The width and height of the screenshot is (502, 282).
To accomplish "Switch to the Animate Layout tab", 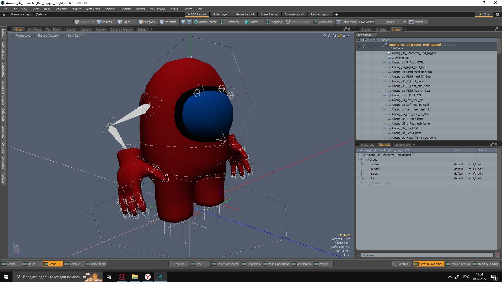I will click(x=294, y=14).
